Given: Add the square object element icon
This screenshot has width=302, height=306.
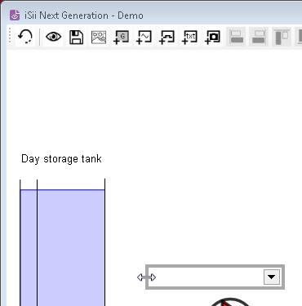Looking at the screenshot, I should [213, 37].
